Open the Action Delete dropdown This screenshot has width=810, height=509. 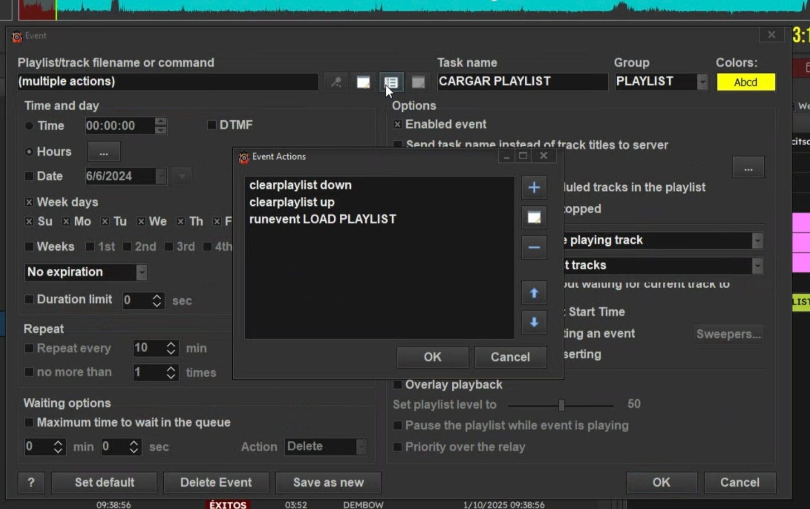tap(361, 447)
